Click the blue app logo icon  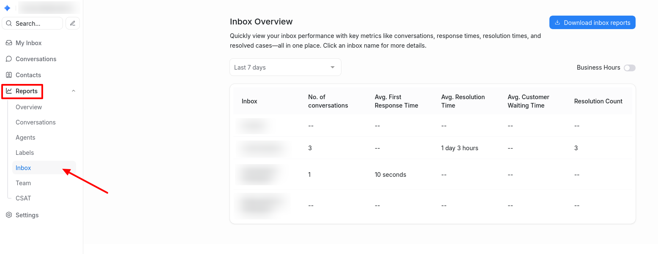7,8
